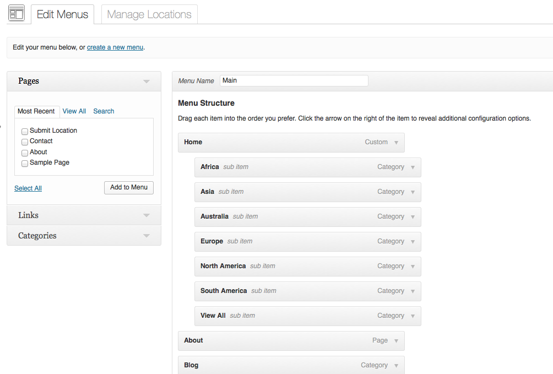The image size is (553, 374).
Task: Enable the Sample Page checkbox
Action: [x=25, y=164]
